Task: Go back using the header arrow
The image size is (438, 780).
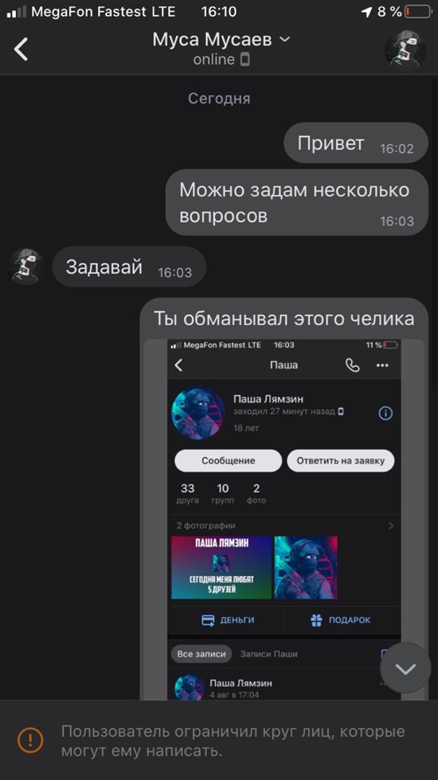Action: [x=21, y=49]
